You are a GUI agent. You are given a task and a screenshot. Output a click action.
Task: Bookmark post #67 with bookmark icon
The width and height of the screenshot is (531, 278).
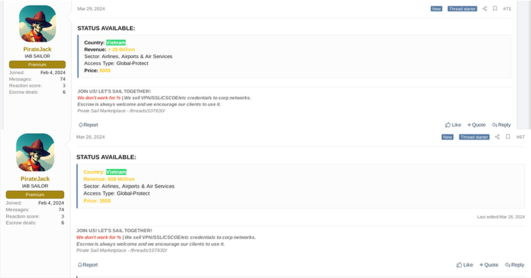click(508, 136)
